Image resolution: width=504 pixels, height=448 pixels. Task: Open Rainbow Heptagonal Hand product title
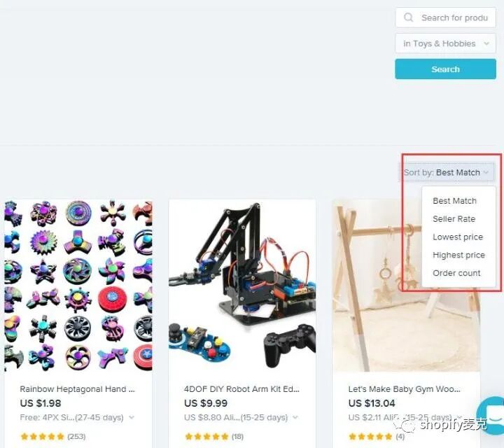coord(78,389)
